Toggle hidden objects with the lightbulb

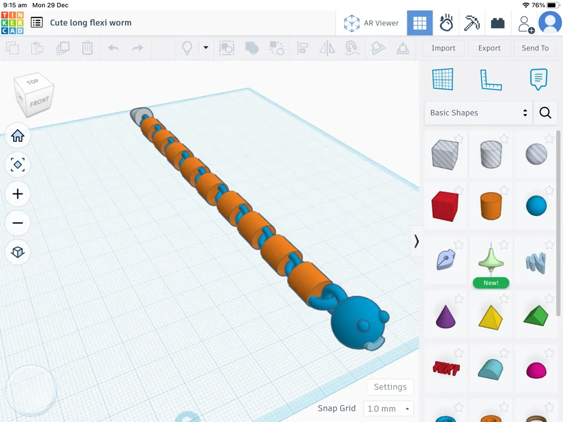(x=187, y=48)
